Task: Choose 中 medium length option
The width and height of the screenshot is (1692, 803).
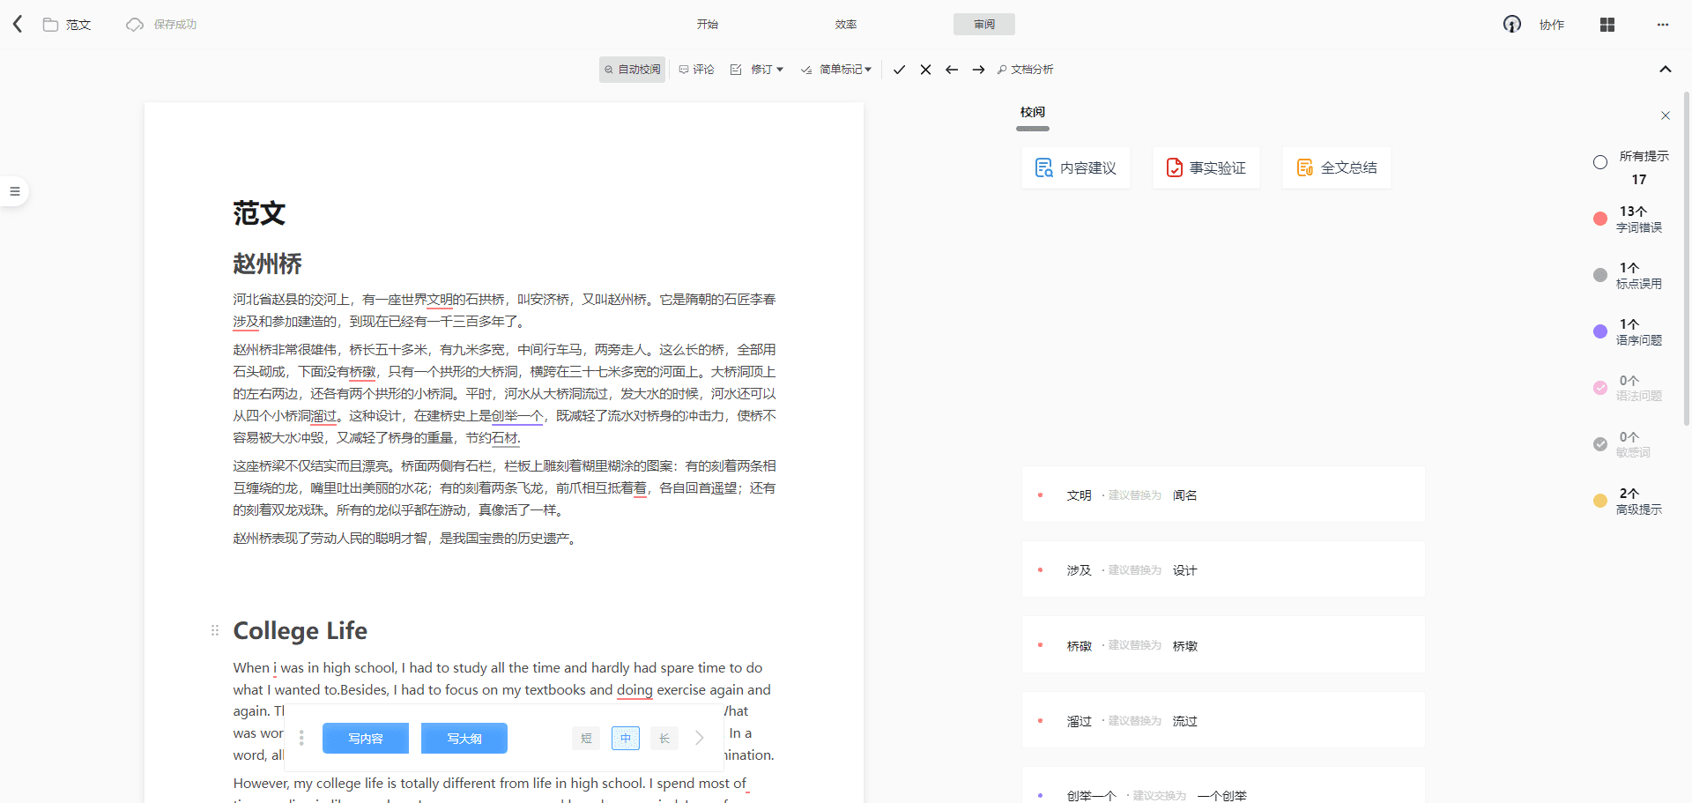Action: point(626,739)
